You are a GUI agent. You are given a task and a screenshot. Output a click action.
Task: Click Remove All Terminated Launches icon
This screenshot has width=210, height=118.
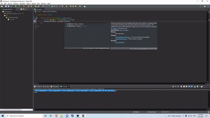point(178,87)
